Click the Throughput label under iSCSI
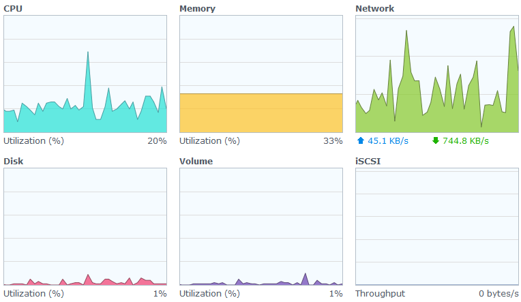Image resolution: width=521 pixels, height=302 pixels. (380, 294)
